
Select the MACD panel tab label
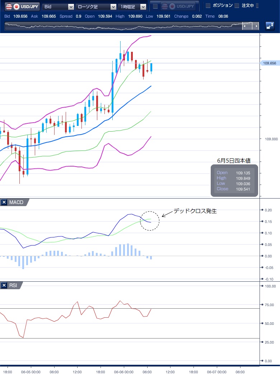click(16, 203)
